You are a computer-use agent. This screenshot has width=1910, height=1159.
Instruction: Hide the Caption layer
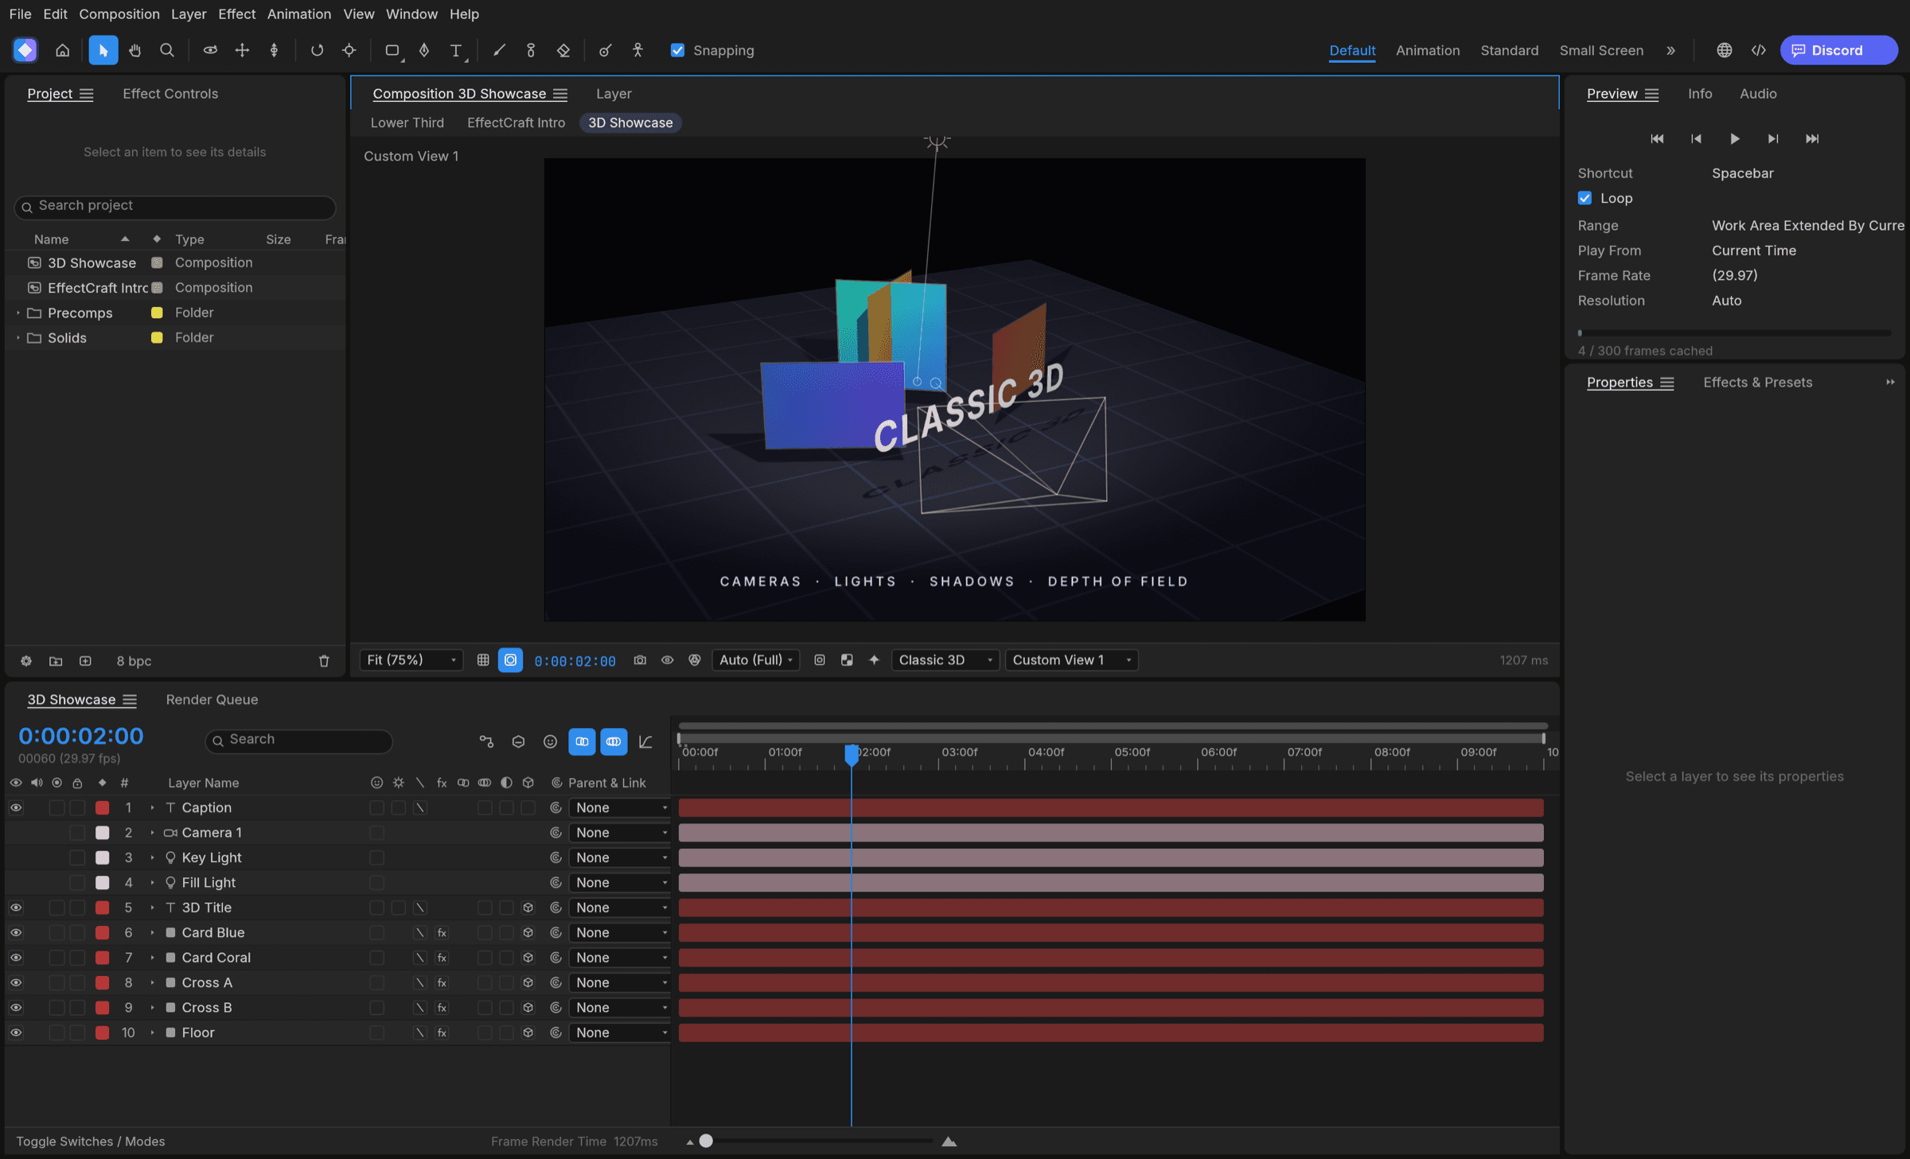click(16, 807)
